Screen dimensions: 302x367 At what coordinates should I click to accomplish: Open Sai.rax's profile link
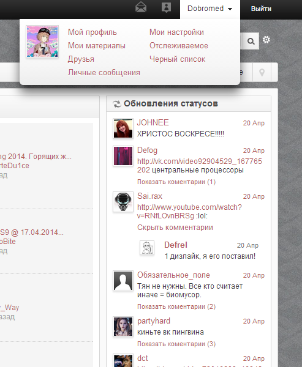(x=149, y=196)
